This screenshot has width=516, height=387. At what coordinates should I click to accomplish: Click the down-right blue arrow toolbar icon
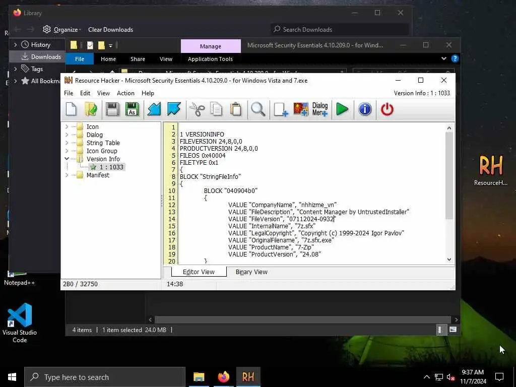point(174,109)
